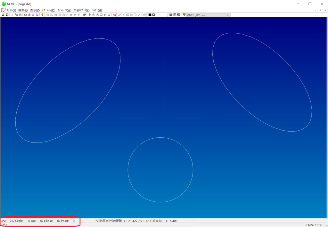Open the ヘルプ(H) menu

(x=96, y=10)
